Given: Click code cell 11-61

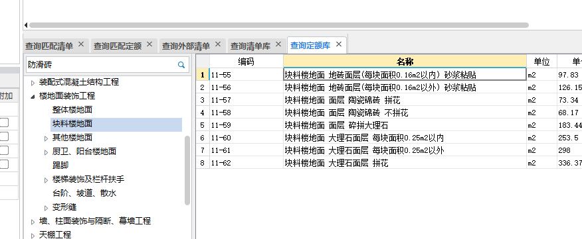Looking at the screenshot, I should click(x=246, y=150).
